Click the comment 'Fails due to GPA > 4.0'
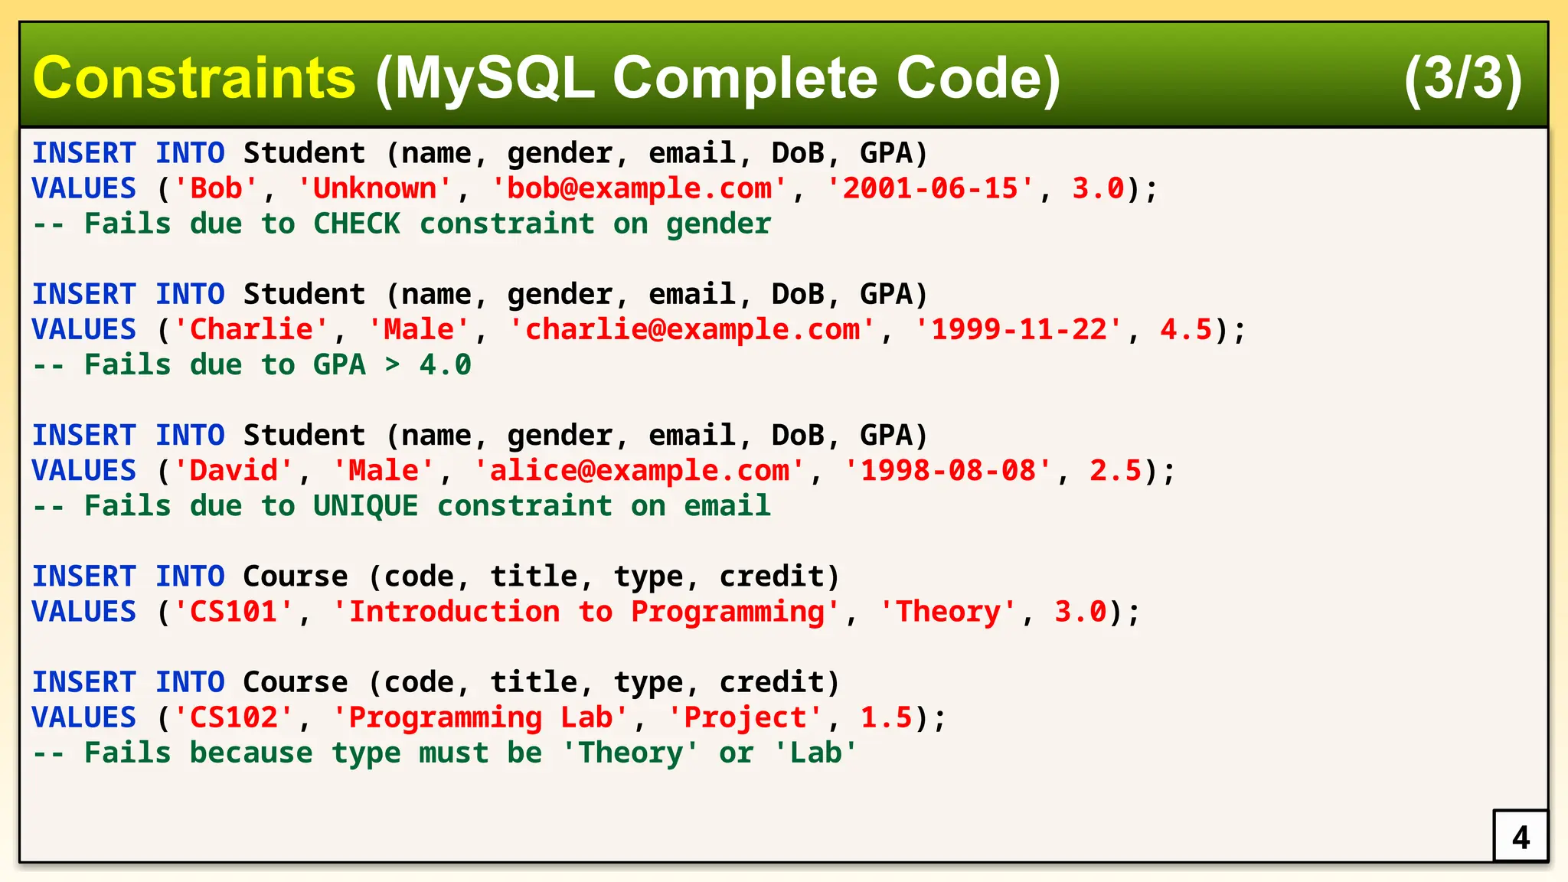Viewport: 1568px width, 882px height. click(252, 365)
